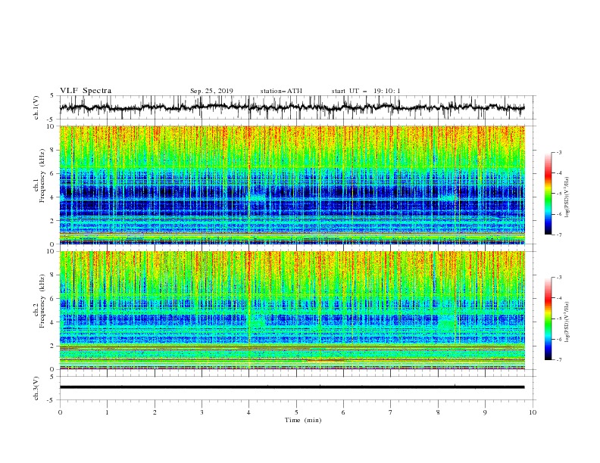Click the "-3" tick on ch.2 colorbar
600x463 pixels.
point(558,278)
